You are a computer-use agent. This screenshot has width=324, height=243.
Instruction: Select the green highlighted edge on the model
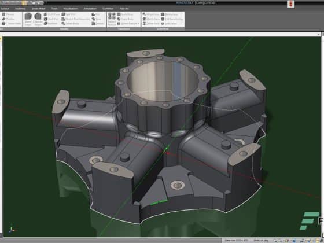click(159, 203)
